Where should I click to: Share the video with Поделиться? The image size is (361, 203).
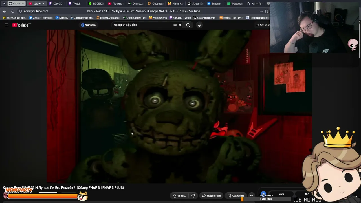point(212,195)
